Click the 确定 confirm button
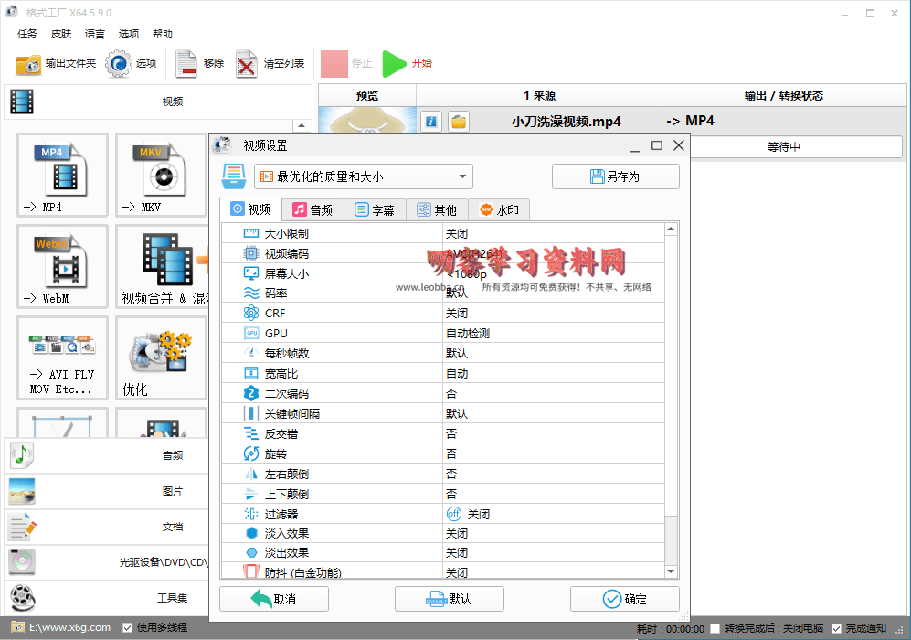The height and width of the screenshot is (640, 911). [625, 599]
